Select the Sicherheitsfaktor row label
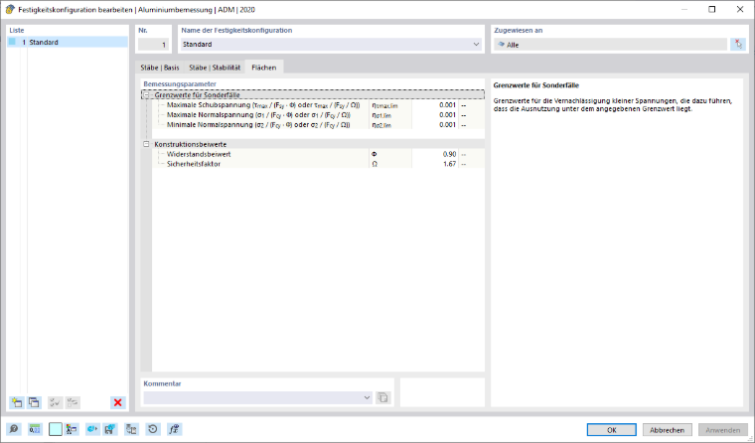 pos(194,164)
